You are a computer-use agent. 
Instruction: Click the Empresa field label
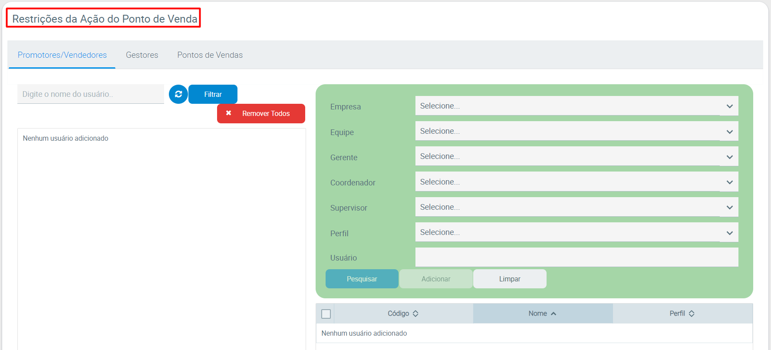point(346,107)
